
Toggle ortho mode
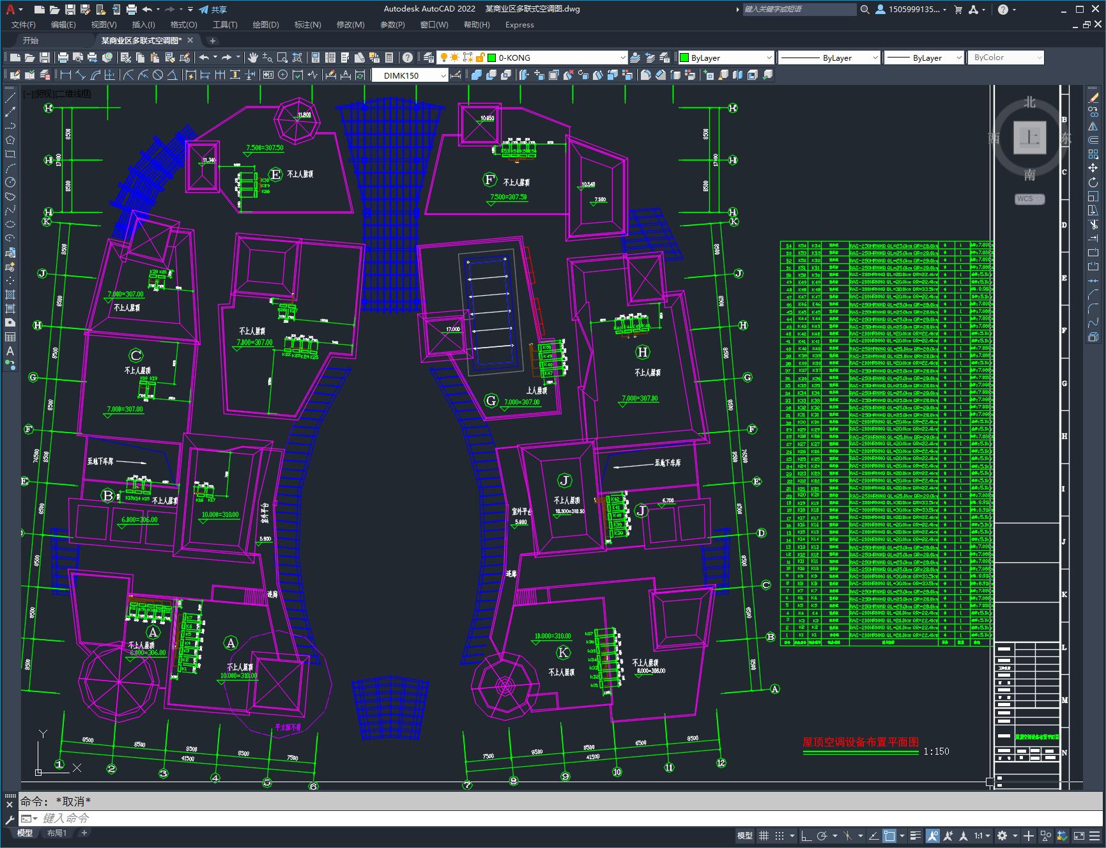point(806,835)
